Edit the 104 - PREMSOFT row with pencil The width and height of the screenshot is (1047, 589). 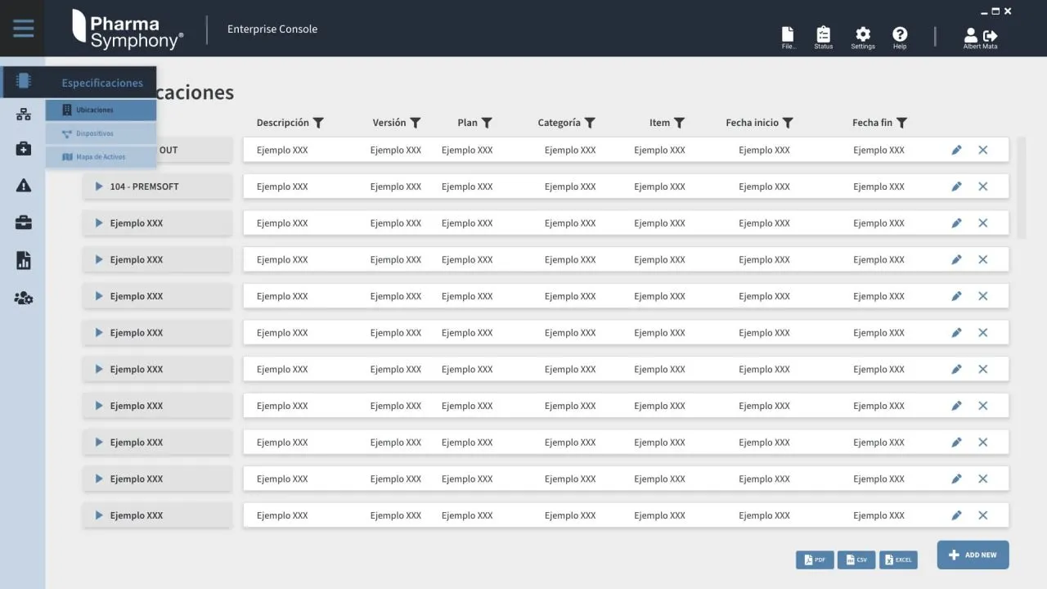click(x=956, y=187)
